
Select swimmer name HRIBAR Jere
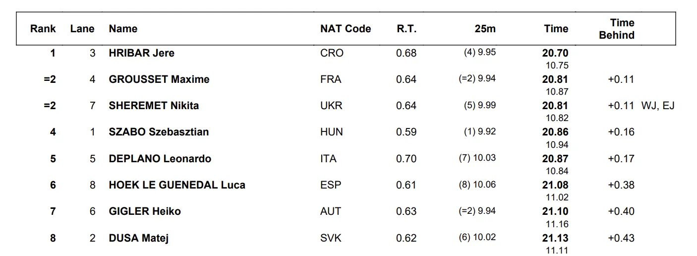click(x=141, y=53)
